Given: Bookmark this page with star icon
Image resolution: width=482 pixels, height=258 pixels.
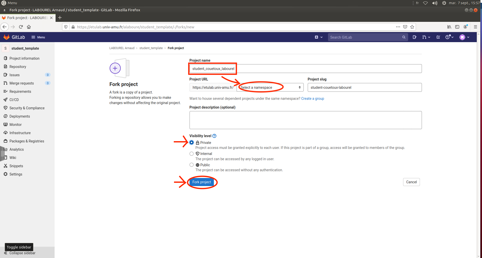Looking at the screenshot, I should click(412, 27).
